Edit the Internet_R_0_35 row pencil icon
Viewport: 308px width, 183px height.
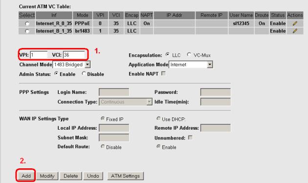pos(295,23)
